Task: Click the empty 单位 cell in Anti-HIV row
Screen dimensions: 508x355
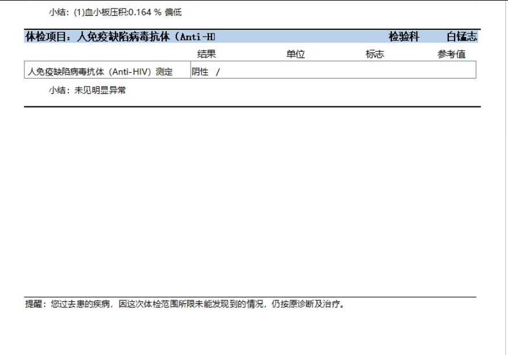Action: [x=296, y=71]
